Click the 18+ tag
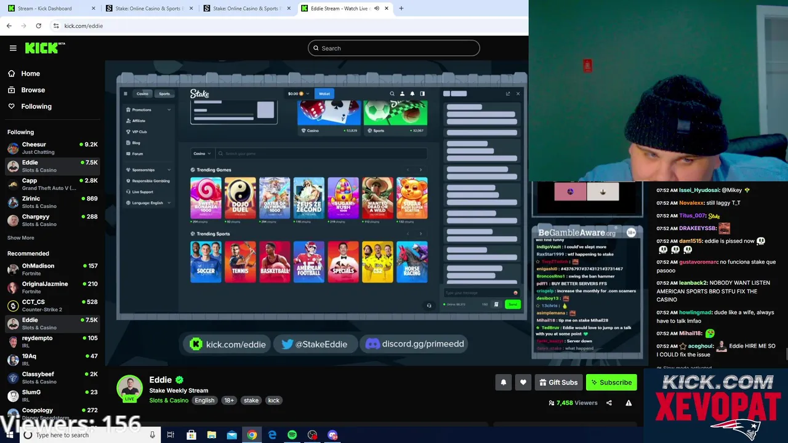This screenshot has height=443, width=788. tap(229, 401)
